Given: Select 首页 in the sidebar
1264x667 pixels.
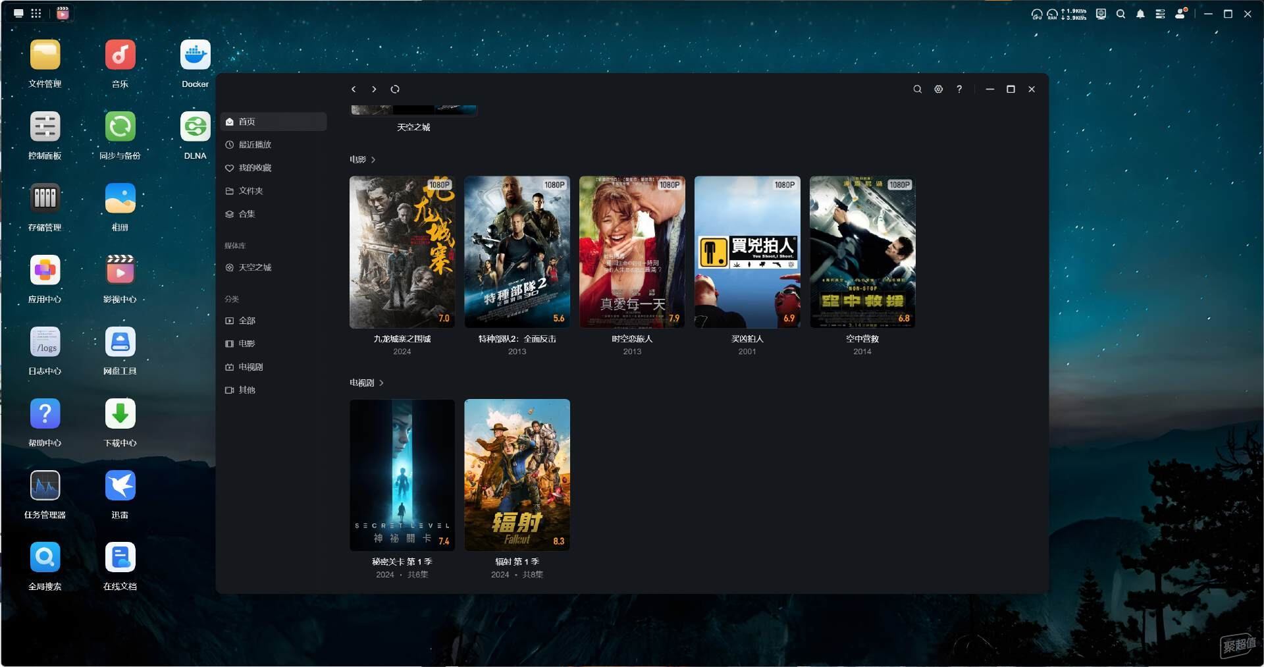Looking at the screenshot, I should pyautogui.click(x=273, y=122).
